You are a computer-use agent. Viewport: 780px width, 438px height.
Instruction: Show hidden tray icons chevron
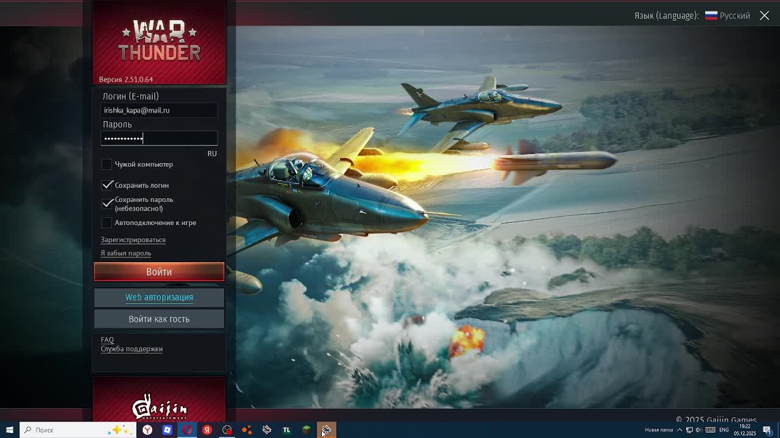[679, 430]
